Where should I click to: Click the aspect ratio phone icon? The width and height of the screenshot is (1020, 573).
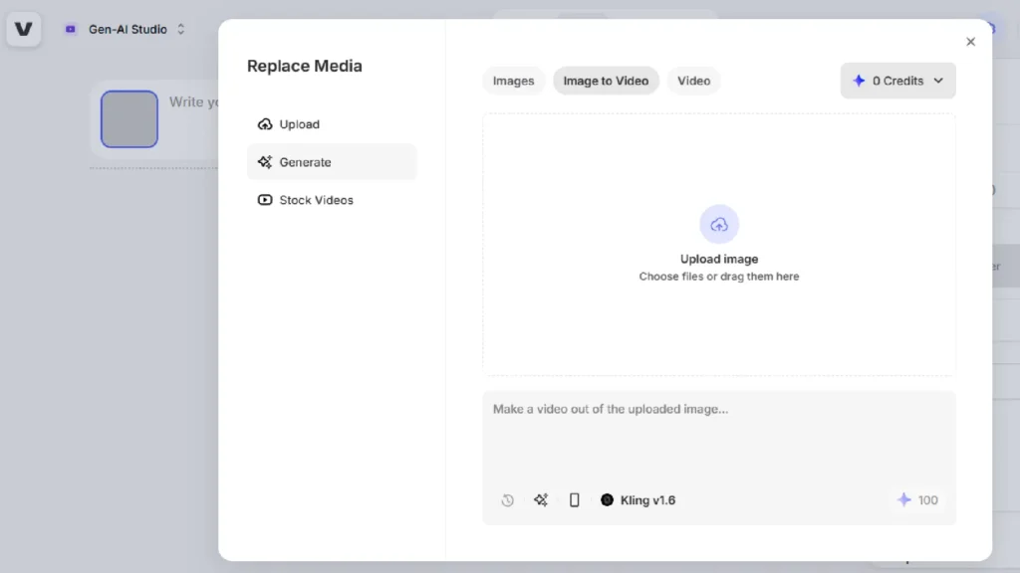tap(575, 500)
